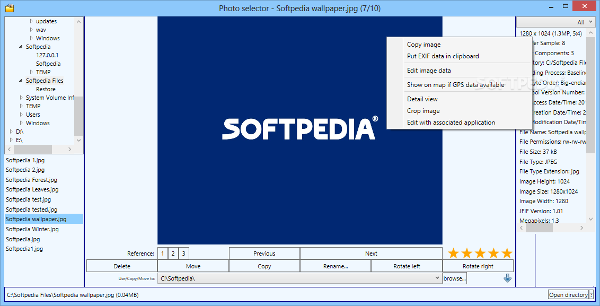Open Detail view from context menu
Image resolution: width=600 pixels, height=306 pixels.
pos(422,99)
